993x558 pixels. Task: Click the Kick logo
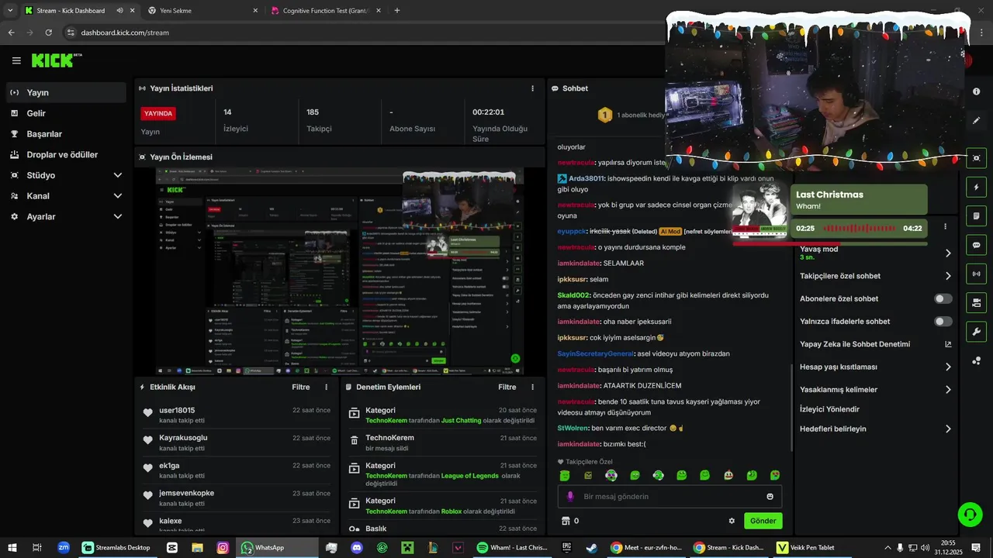(57, 60)
